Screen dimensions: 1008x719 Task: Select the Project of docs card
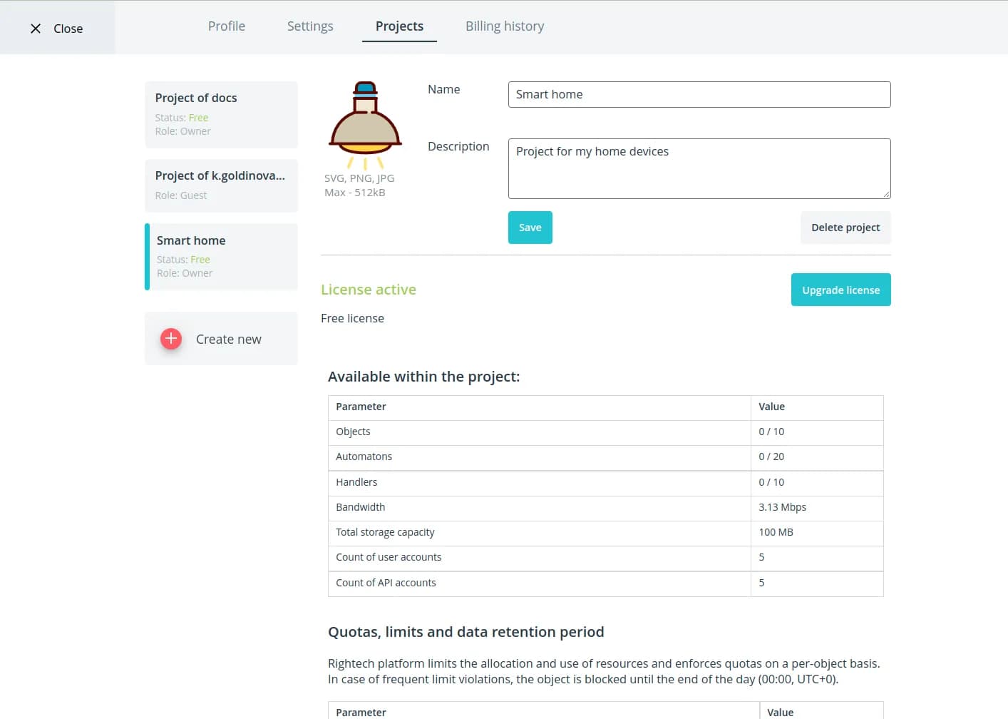point(221,115)
